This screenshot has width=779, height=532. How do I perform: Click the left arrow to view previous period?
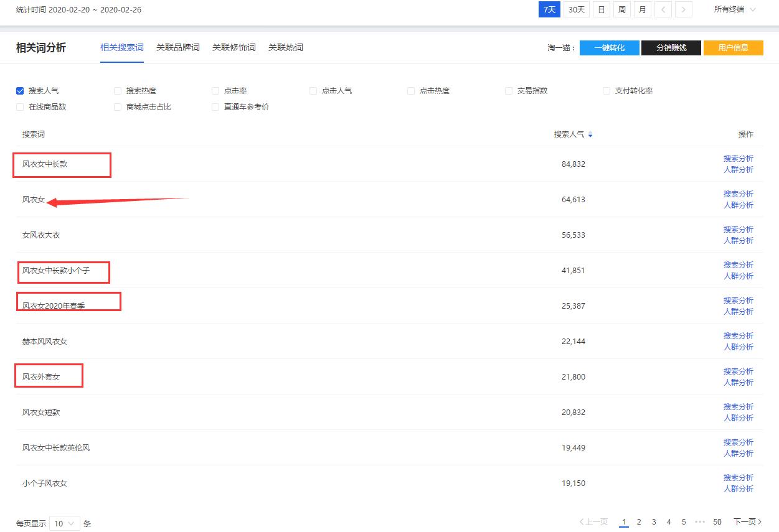[663, 9]
